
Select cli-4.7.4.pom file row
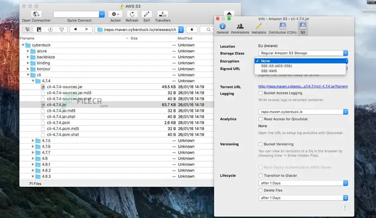pos(116,123)
